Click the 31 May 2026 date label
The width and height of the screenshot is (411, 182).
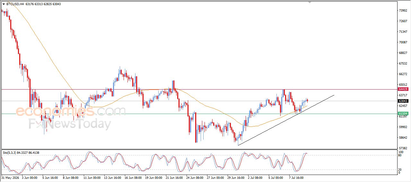tap(10, 177)
